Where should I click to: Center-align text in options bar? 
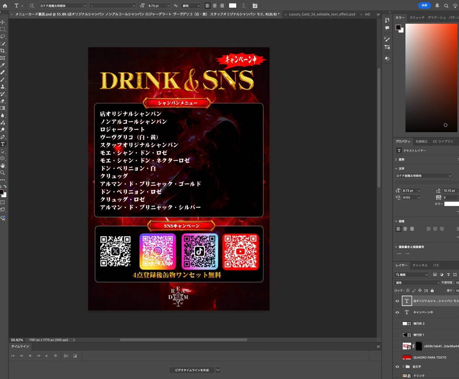[x=215, y=6]
